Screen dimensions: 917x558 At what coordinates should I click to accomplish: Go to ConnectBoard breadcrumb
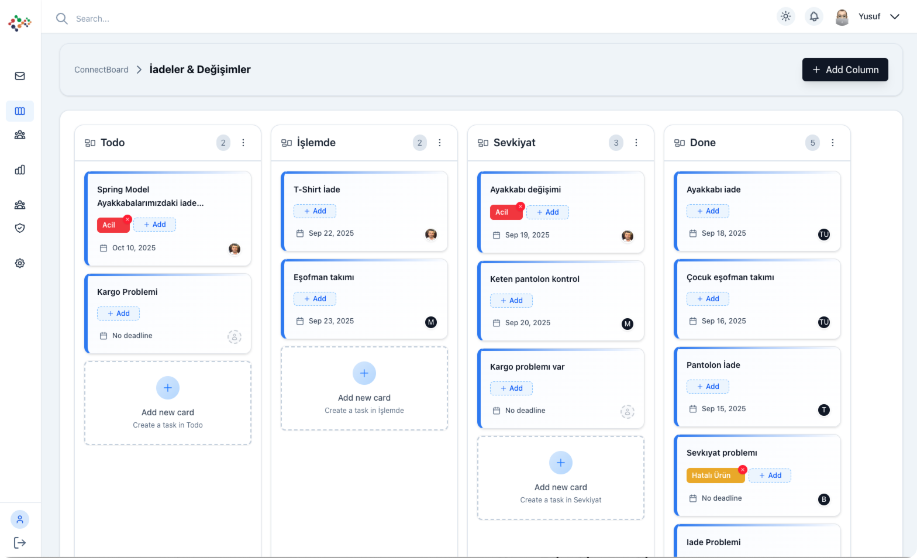coord(101,70)
